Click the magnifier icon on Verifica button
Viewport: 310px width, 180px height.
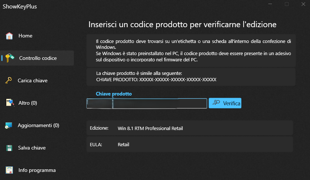coord(216,102)
